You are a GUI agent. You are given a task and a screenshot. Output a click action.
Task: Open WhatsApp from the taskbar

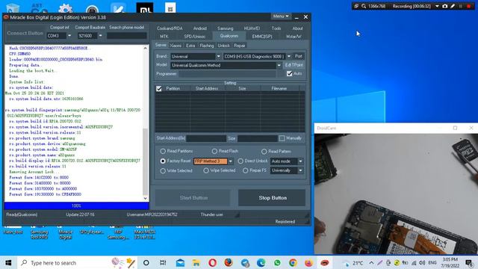coord(277,262)
